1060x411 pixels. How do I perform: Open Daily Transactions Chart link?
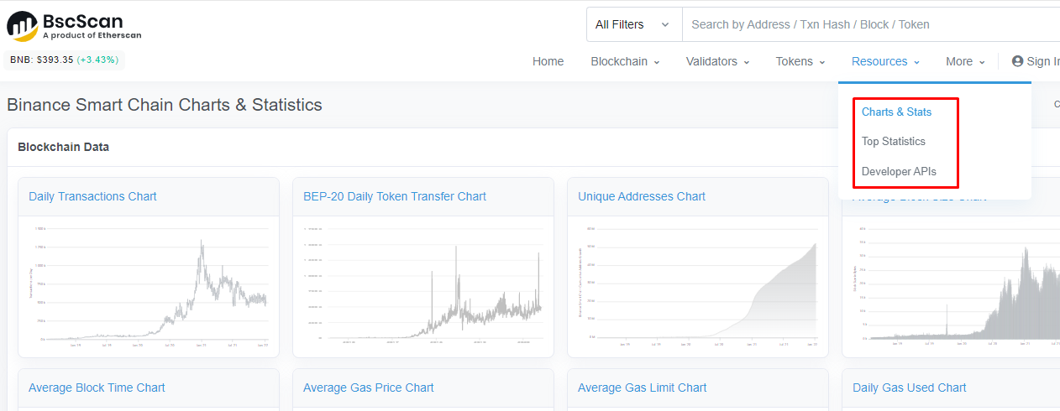click(92, 196)
